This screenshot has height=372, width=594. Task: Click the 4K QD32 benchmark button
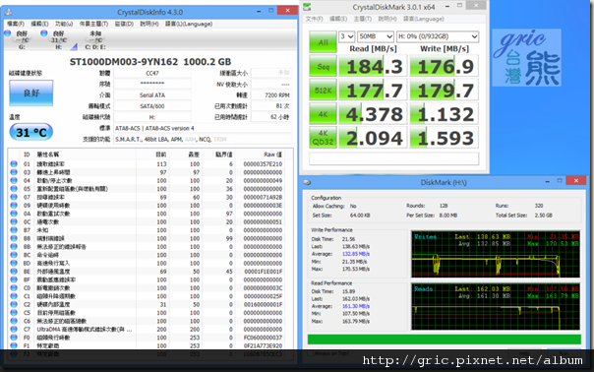tap(323, 137)
